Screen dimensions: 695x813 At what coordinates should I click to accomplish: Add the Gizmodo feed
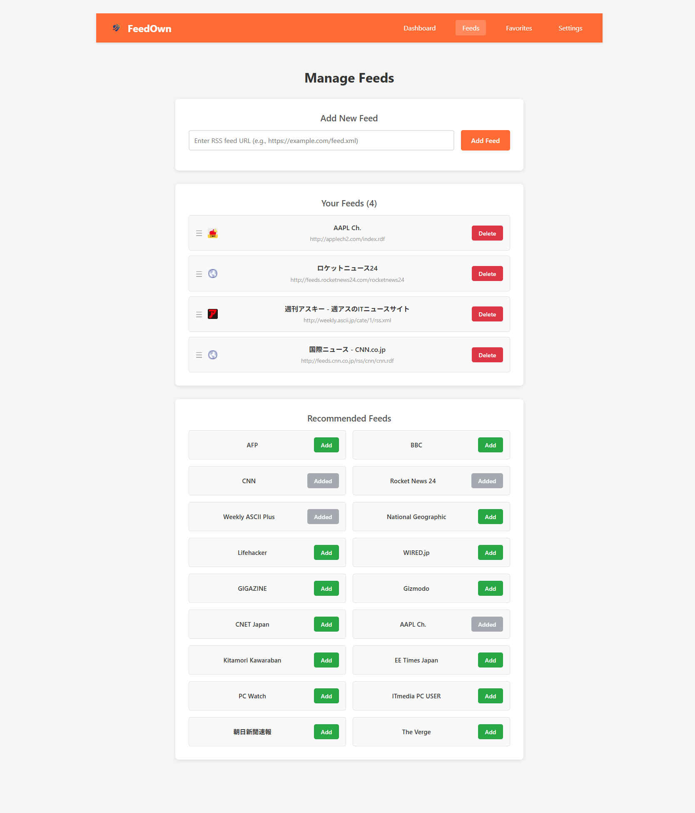490,589
